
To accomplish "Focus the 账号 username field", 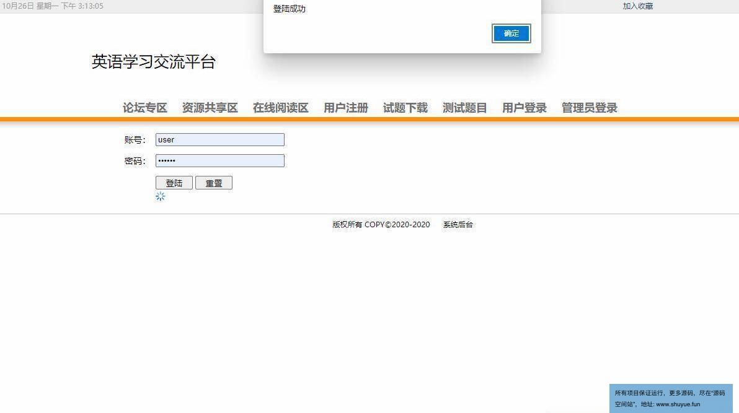I will (219, 139).
